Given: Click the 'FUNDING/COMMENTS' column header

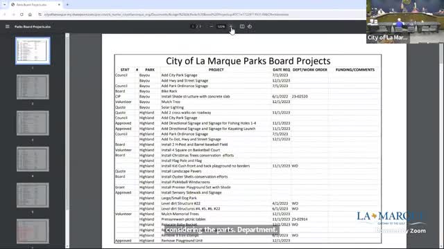Looking at the screenshot, I should pyautogui.click(x=355, y=70).
